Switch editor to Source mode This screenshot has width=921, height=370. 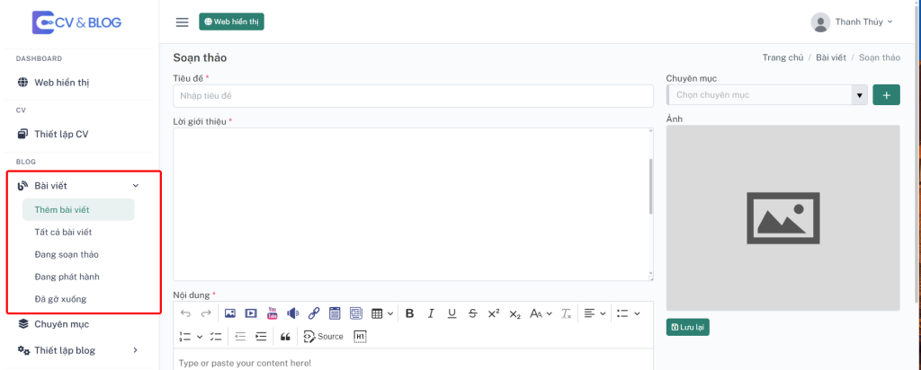[323, 337]
